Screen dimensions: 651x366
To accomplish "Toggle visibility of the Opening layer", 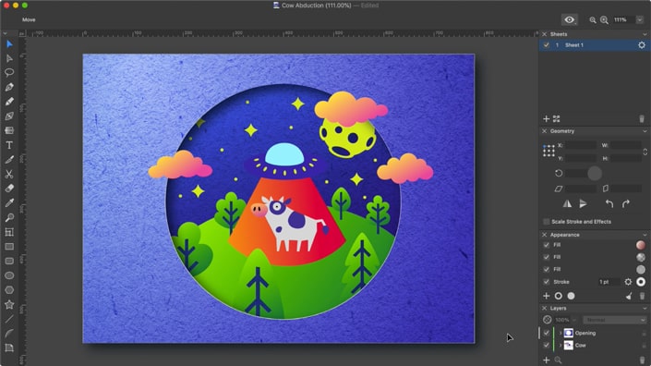I will click(x=547, y=333).
